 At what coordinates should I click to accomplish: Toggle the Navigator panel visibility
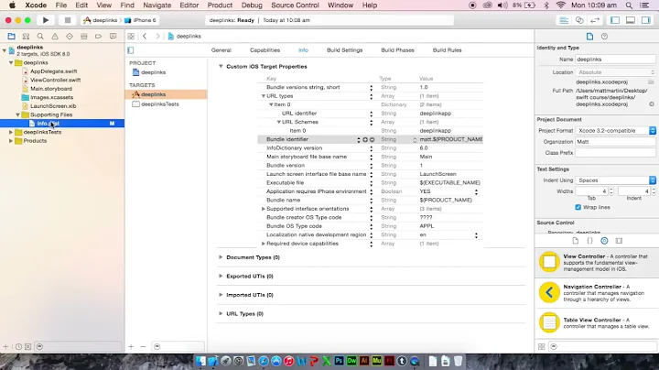[615, 20]
